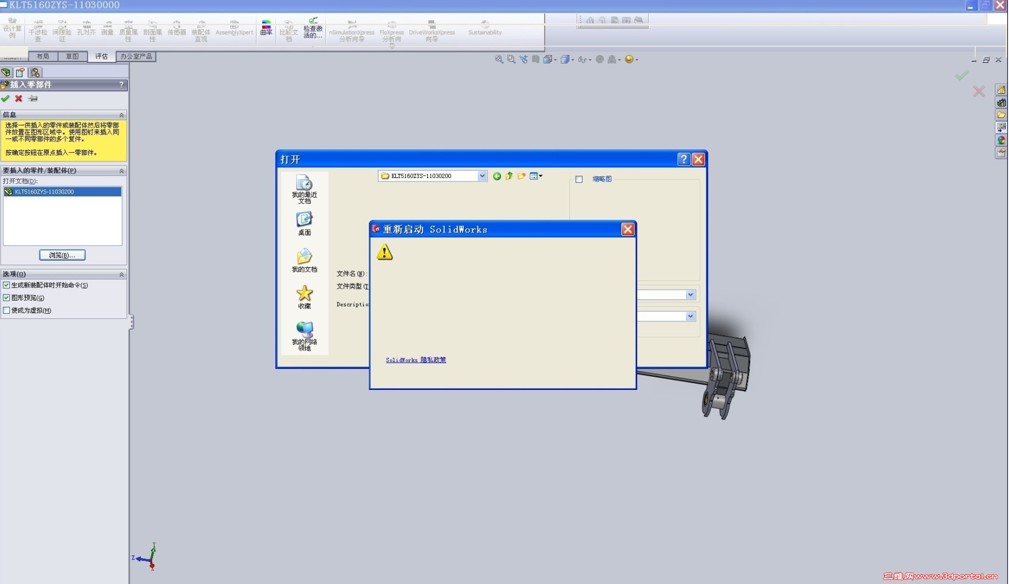
Task: Pin the Insert Component panel open
Action: [33, 98]
